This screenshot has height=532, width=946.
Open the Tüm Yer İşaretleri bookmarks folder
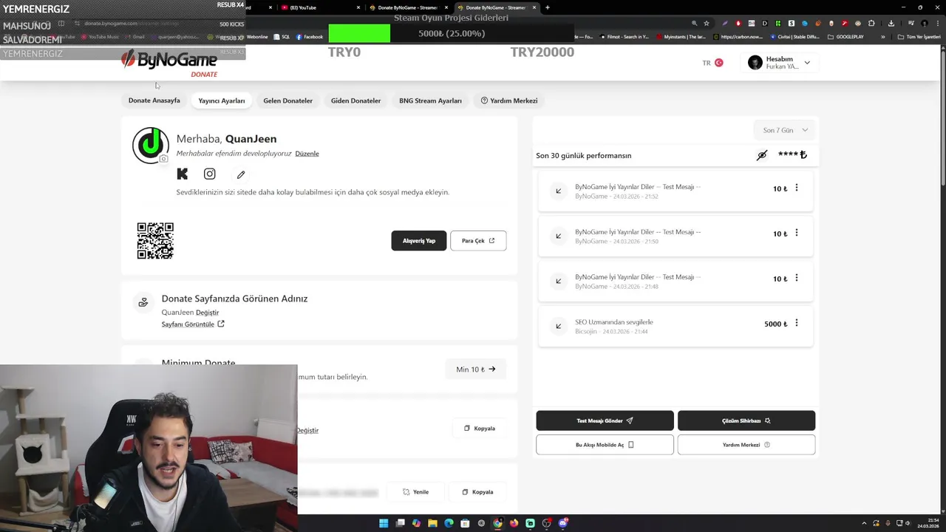[919, 37]
